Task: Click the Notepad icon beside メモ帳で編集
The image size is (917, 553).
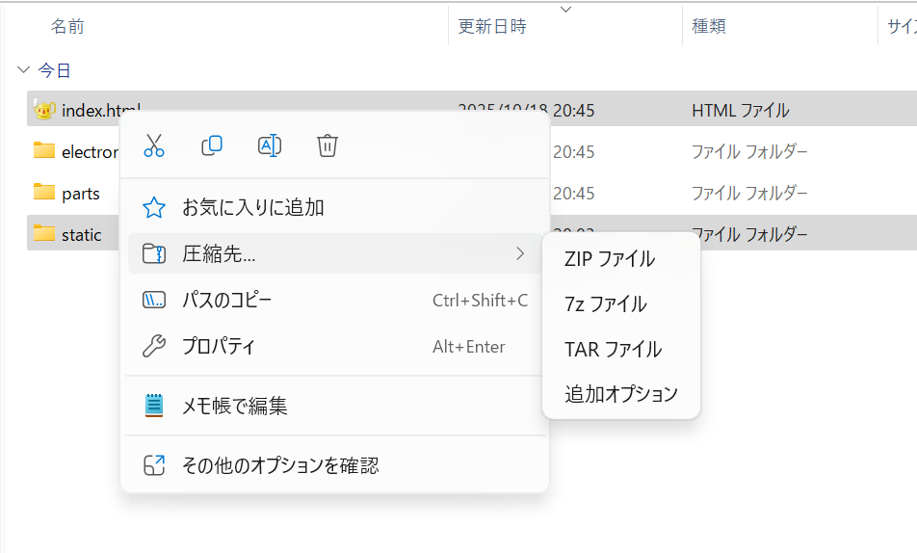Action: click(154, 406)
